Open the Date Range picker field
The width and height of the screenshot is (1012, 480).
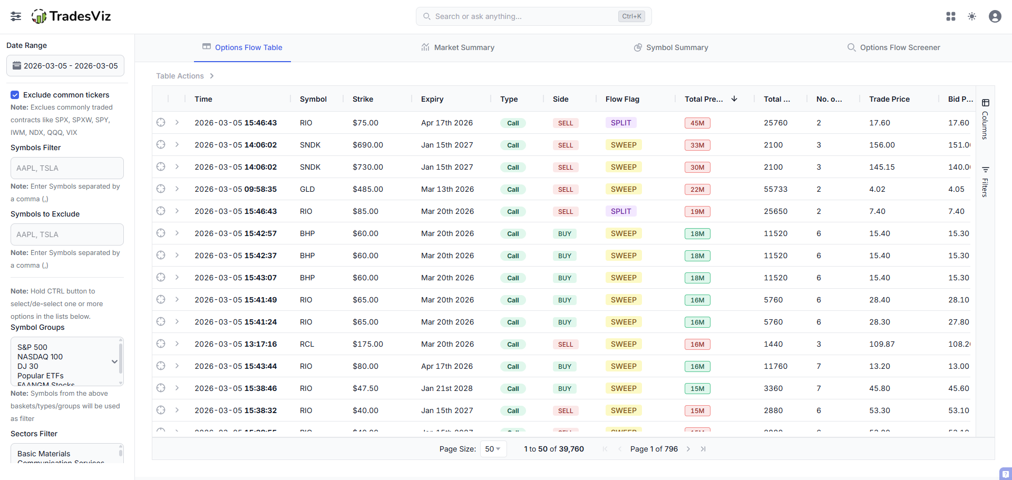(x=65, y=66)
